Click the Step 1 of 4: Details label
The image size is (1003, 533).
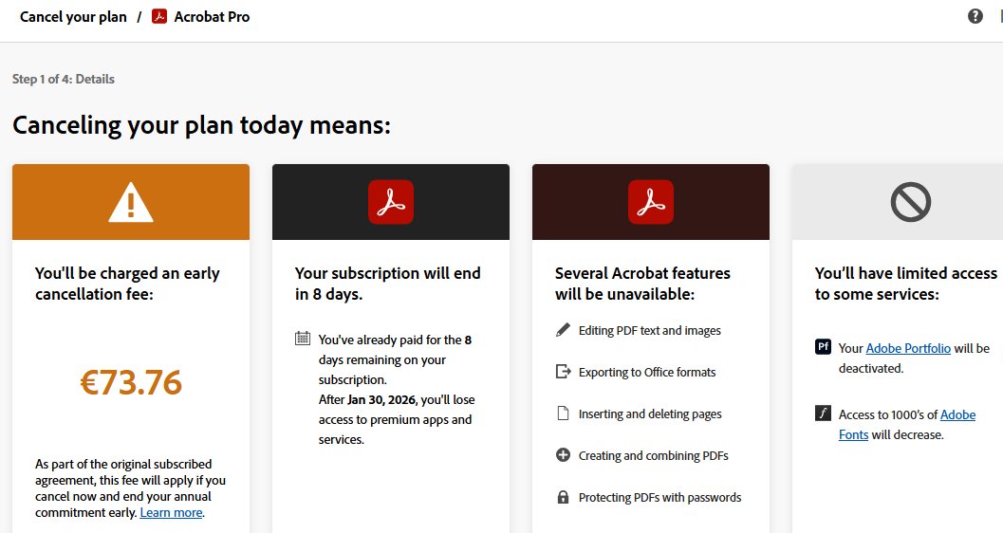(64, 79)
